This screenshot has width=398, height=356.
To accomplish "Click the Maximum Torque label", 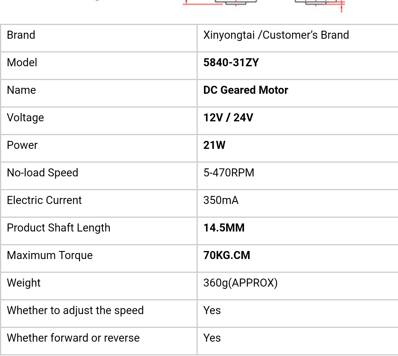I will pos(50,255).
